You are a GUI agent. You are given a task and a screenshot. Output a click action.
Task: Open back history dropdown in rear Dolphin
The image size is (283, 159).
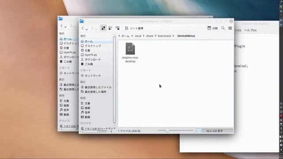[x=65, y=26]
